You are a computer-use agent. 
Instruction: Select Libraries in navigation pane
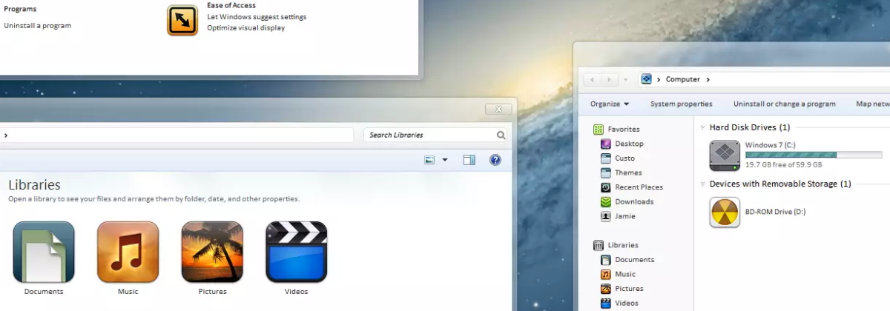coord(623,245)
